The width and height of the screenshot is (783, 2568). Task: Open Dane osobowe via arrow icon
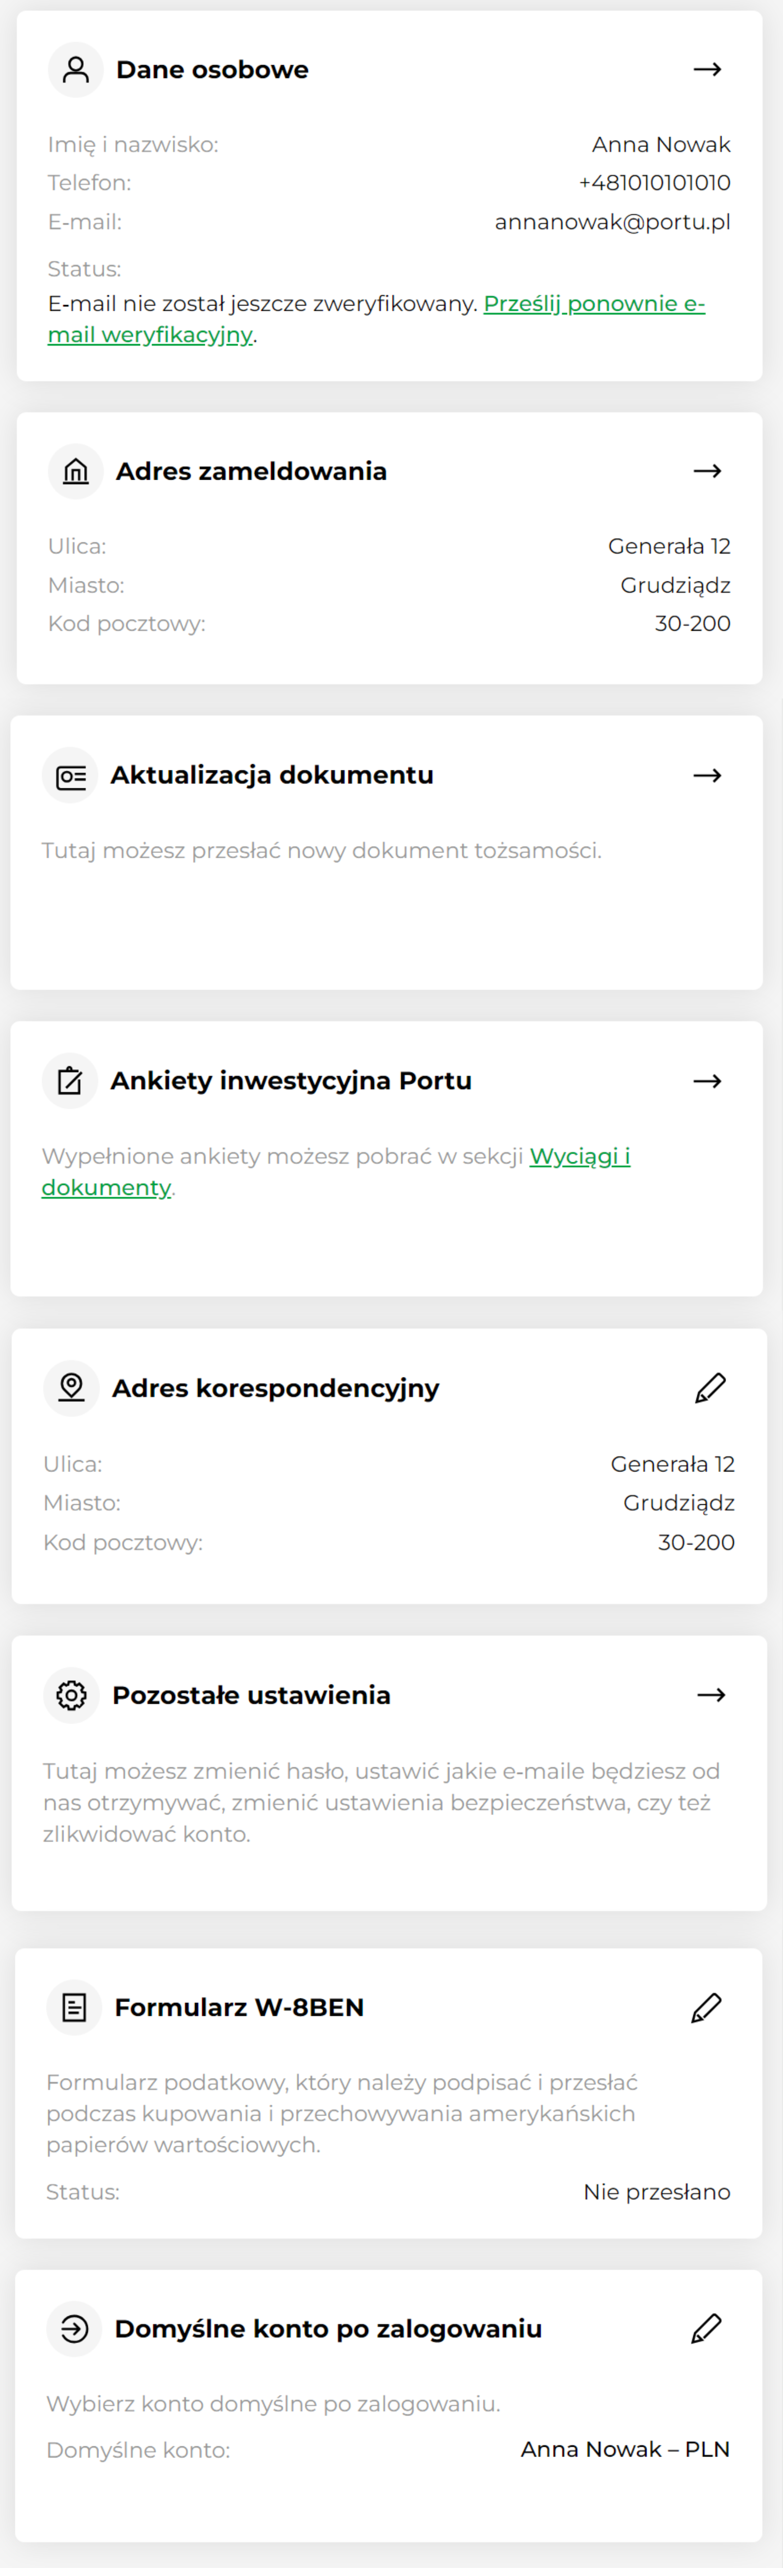point(707,70)
